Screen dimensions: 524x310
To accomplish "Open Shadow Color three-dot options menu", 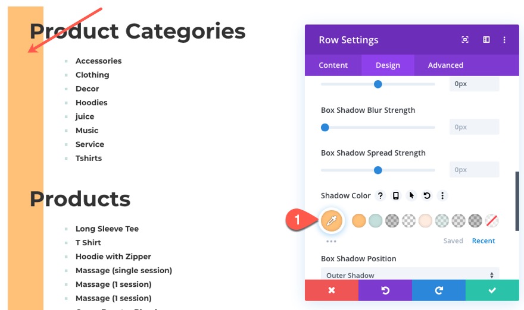I will [x=442, y=196].
